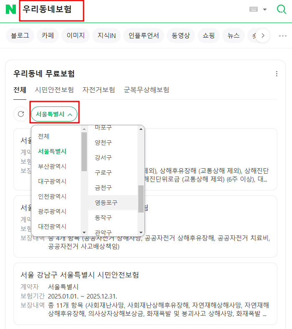
Task: Click the 공공자전거 사고배상책임 coverage text
Action: [84, 246]
